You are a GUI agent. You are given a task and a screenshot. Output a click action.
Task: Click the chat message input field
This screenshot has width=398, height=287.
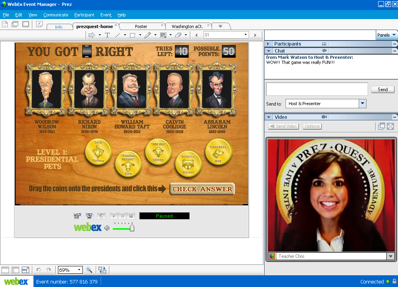317,89
